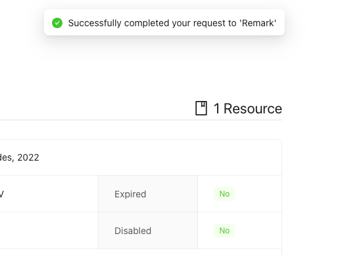Select the 'Disabled' field label
The height and width of the screenshot is (257, 340).
pos(133,231)
